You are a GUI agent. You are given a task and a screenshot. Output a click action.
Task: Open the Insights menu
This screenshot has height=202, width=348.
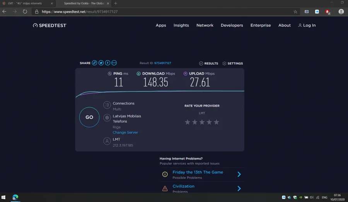pos(181,25)
